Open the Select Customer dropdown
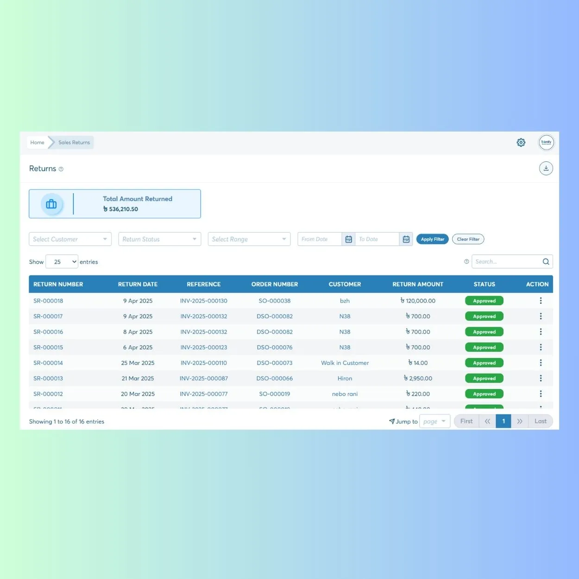This screenshot has height=579, width=579. (x=69, y=239)
